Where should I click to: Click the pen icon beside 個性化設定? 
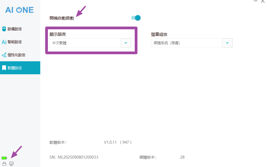pyautogui.click(x=4, y=55)
